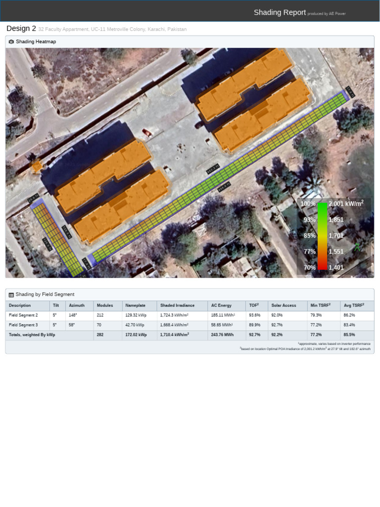
Task: Click the AC Energy column header
Action: click(x=221, y=305)
